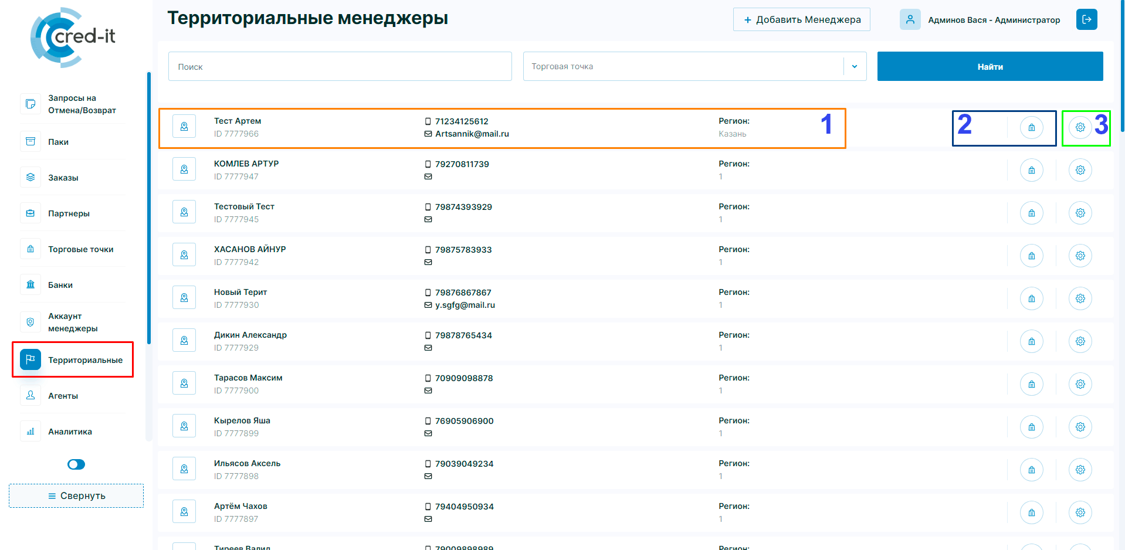This screenshot has width=1125, height=550.
Task: Click store icon for Тарасов Максим row
Action: (1031, 384)
